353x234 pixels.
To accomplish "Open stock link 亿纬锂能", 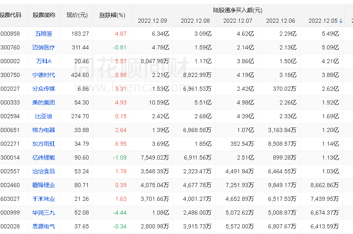I will coord(44,157).
